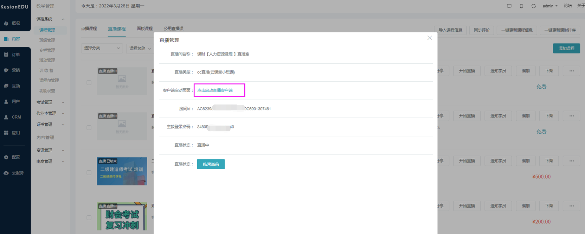Open the admin user dropdown
The width and height of the screenshot is (585, 234).
[549, 6]
